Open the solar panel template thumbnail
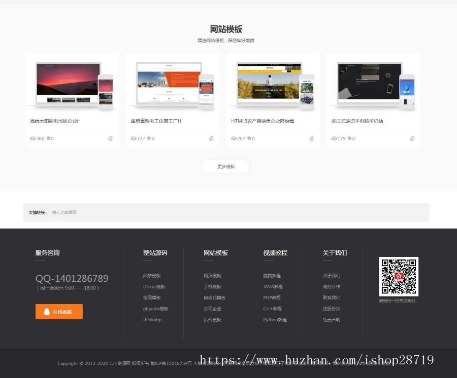The image size is (457, 378). [71, 85]
